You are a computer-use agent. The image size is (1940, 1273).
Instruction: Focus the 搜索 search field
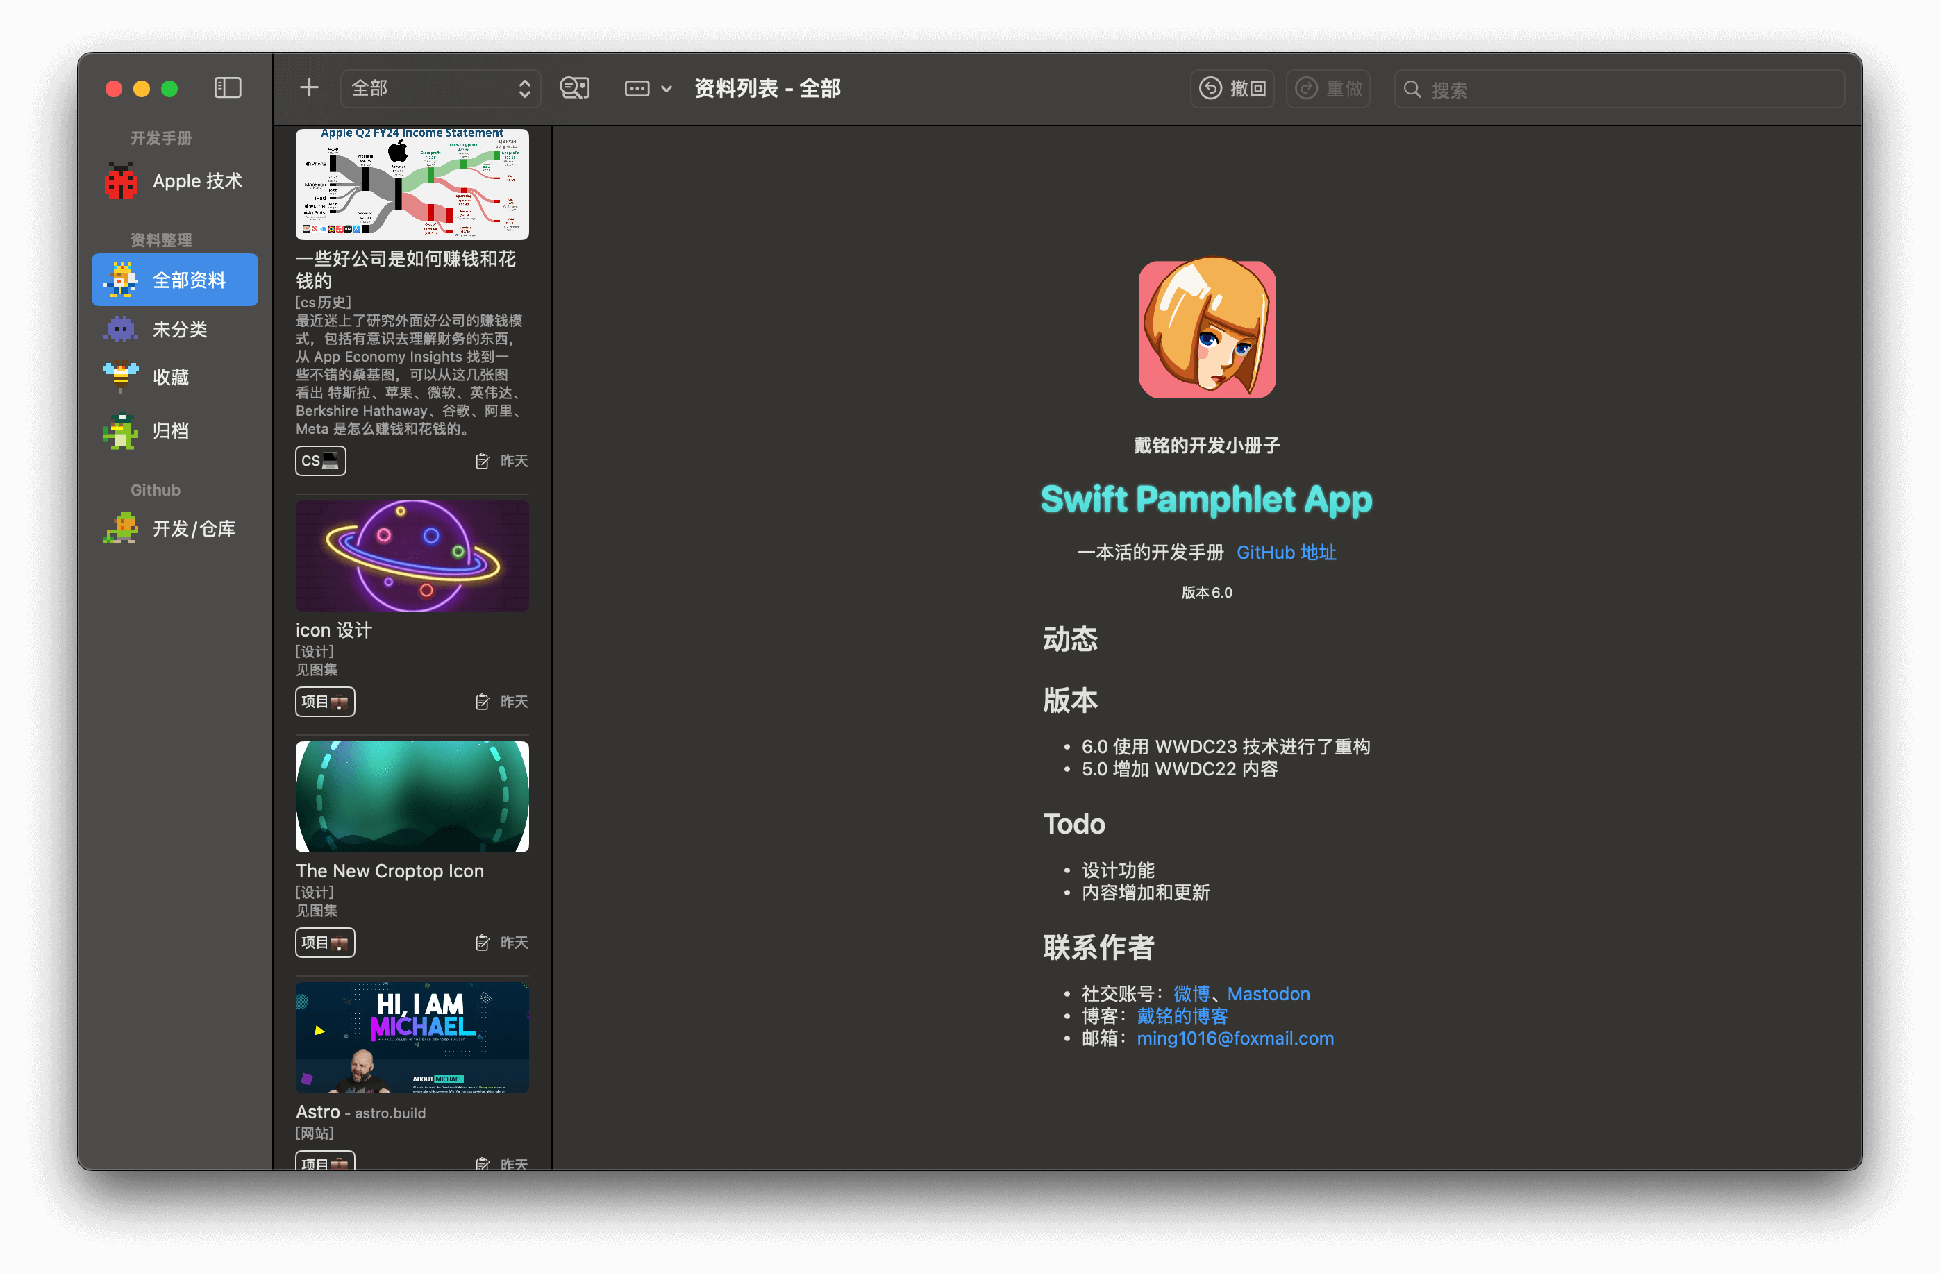[1619, 89]
